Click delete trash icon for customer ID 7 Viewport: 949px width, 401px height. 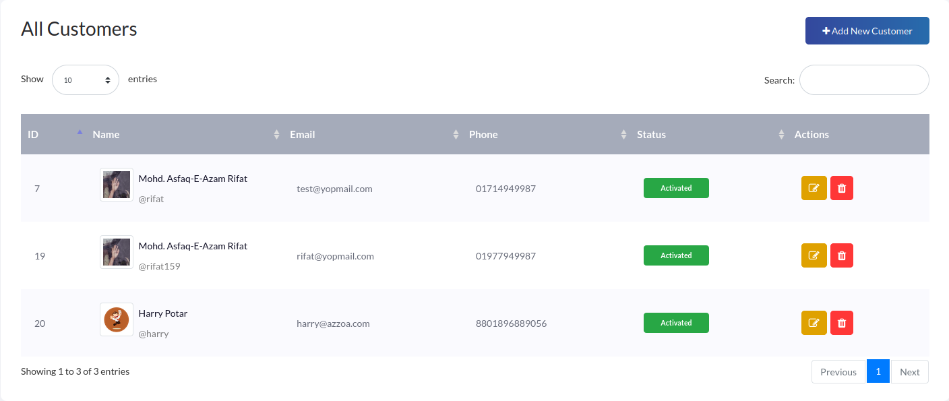[x=841, y=188]
